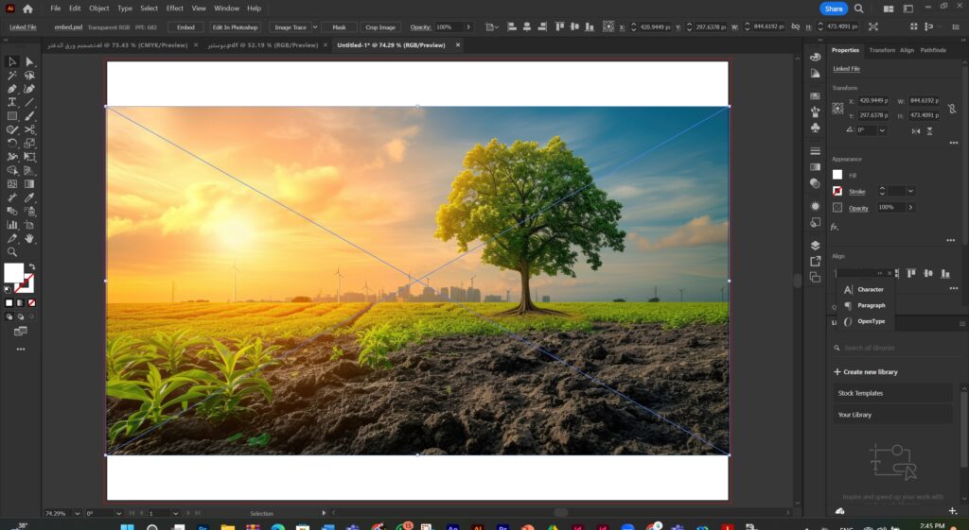Expand the Opacity arrow in Appearance
Viewport: 969px width, 530px height.
(910, 207)
